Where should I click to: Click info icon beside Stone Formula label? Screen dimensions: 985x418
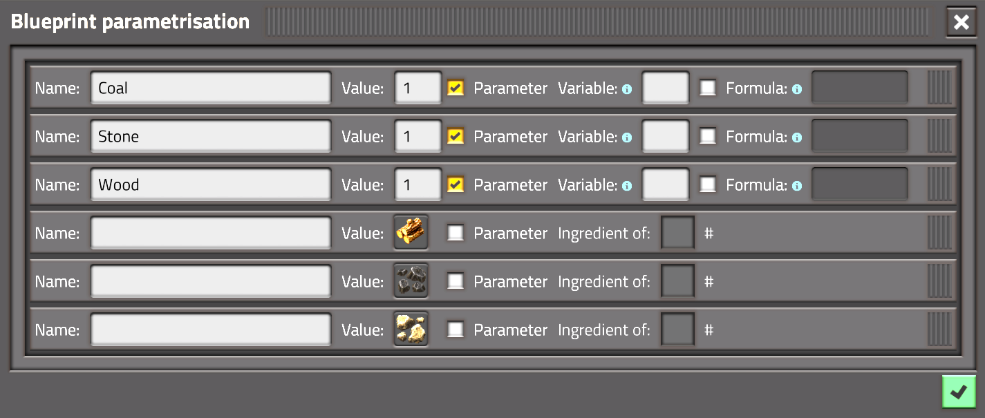tap(797, 137)
